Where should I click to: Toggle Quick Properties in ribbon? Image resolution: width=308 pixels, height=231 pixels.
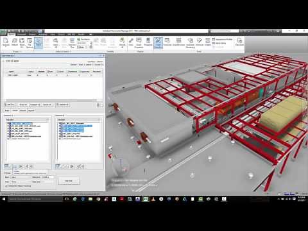[x=139, y=42]
